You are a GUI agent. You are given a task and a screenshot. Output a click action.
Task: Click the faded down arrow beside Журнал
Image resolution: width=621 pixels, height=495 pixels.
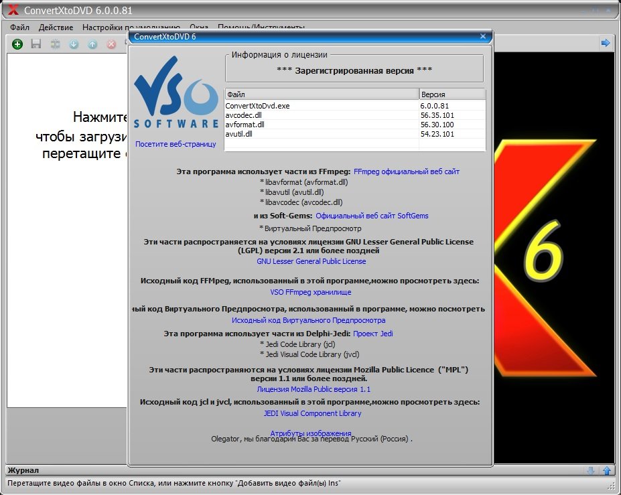590,470
